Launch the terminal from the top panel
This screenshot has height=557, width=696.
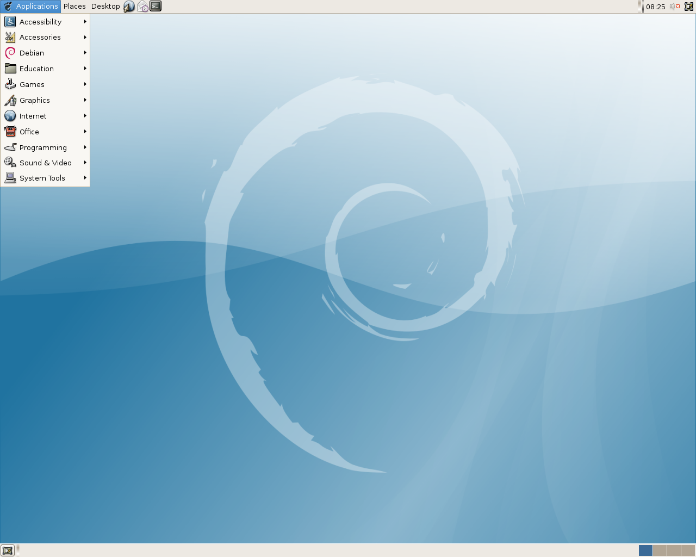coord(156,7)
